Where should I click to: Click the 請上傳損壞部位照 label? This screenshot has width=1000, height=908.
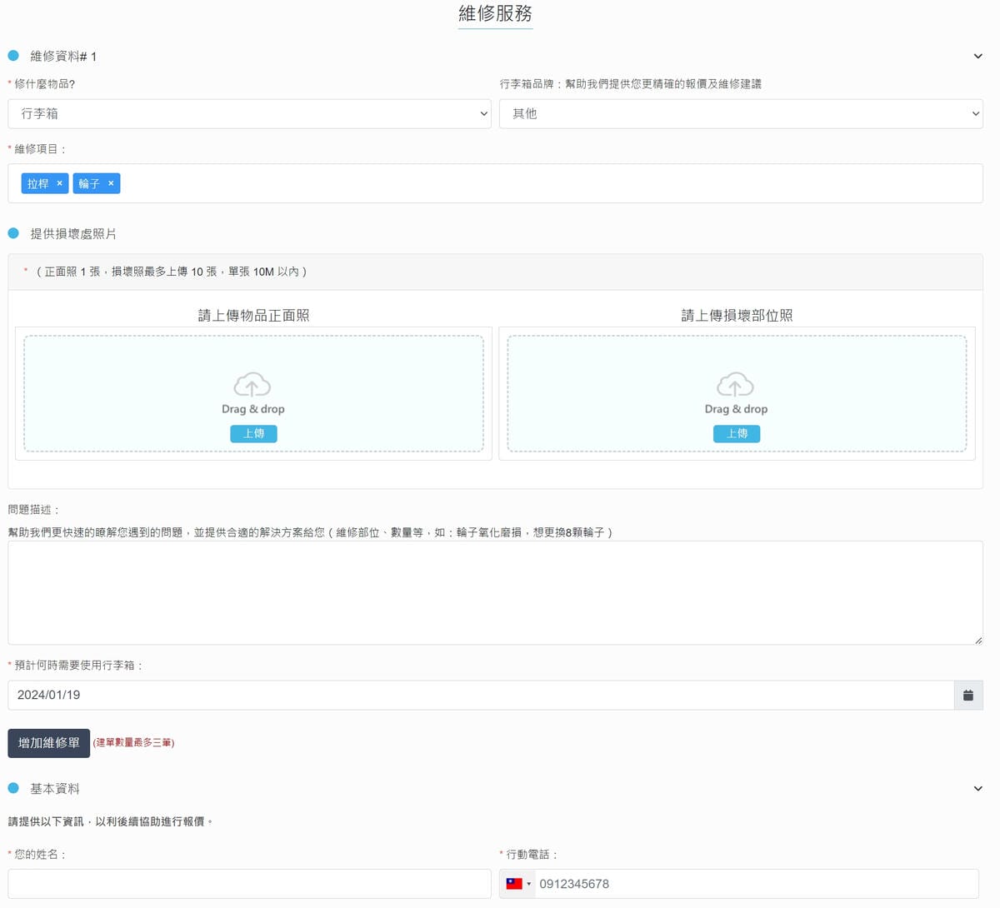point(737,316)
